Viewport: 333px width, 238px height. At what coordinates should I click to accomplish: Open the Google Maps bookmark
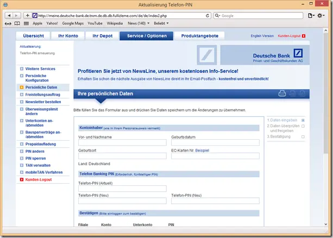point(73,23)
